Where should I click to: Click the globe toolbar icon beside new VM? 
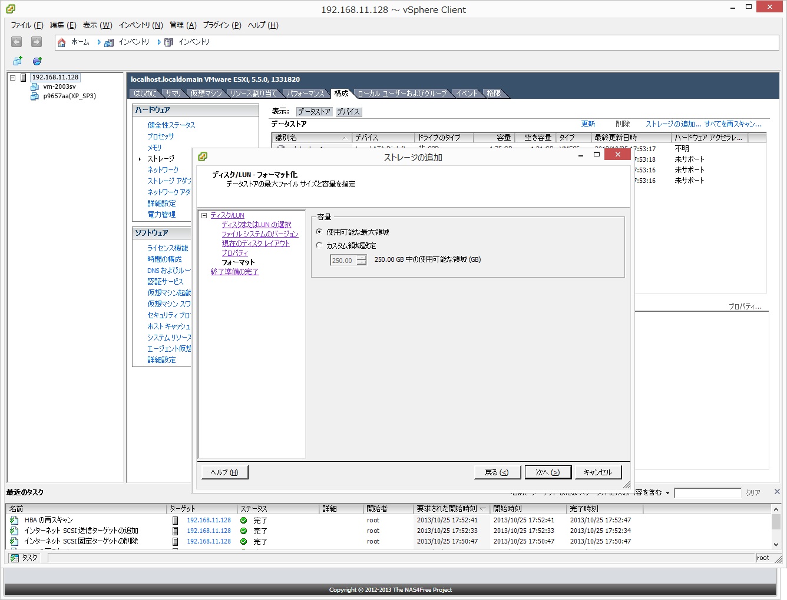pyautogui.click(x=37, y=61)
